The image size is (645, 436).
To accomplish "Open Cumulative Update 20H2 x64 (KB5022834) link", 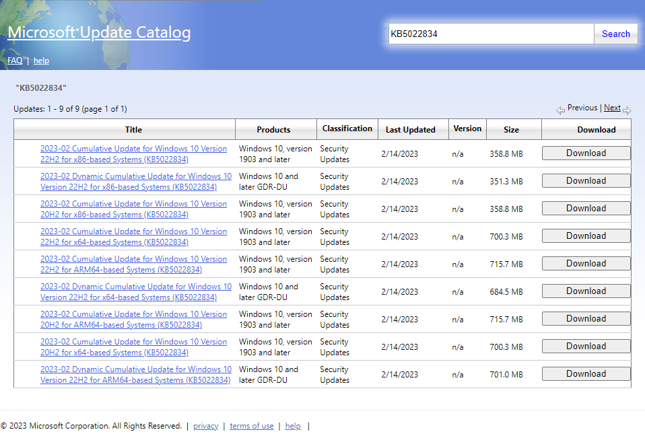I will (134, 347).
